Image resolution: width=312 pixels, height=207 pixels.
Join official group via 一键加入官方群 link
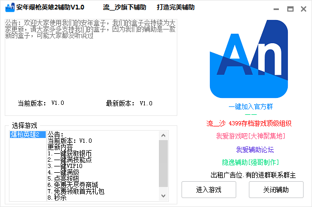point(251,107)
